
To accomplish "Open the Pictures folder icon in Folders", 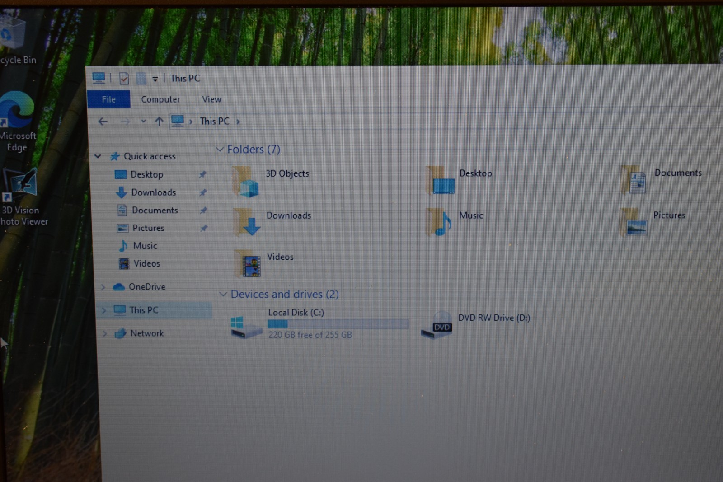I will (x=633, y=222).
